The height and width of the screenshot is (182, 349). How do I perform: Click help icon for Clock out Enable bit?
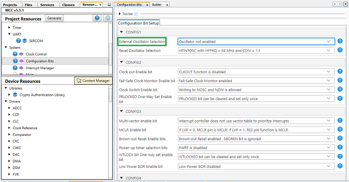click(x=340, y=72)
